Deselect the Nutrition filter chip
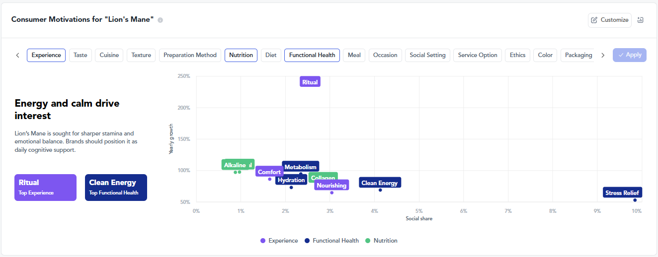Screen dimensions: 658x257 coord(241,55)
